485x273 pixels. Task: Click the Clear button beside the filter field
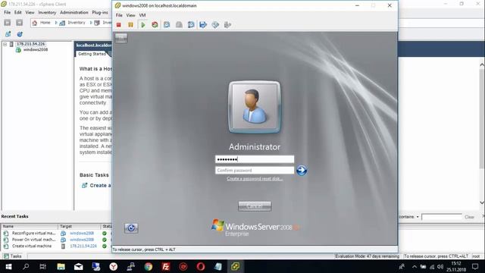pyautogui.click(x=469, y=217)
